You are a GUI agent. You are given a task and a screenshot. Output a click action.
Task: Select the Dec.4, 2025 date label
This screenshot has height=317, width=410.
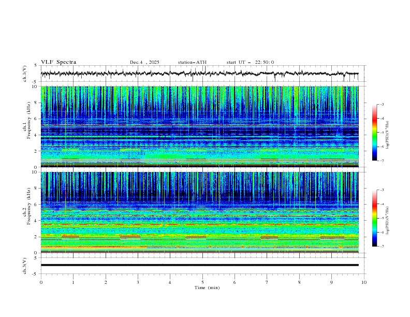coord(144,62)
